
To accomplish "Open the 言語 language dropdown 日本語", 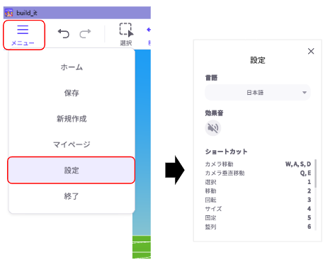I will pos(258,93).
